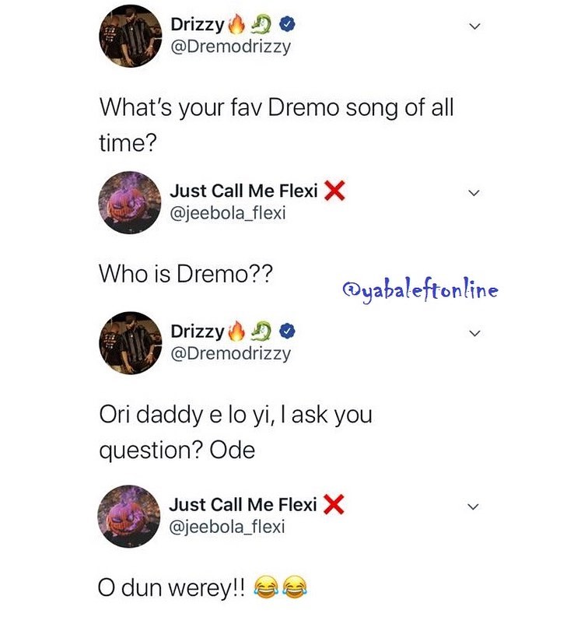
Task: Expand the chevron menu on the 'Who is Dremo??' tweet
Action: pyautogui.click(x=474, y=192)
